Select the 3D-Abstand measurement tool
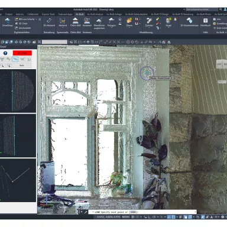 click(x=49, y=22)
